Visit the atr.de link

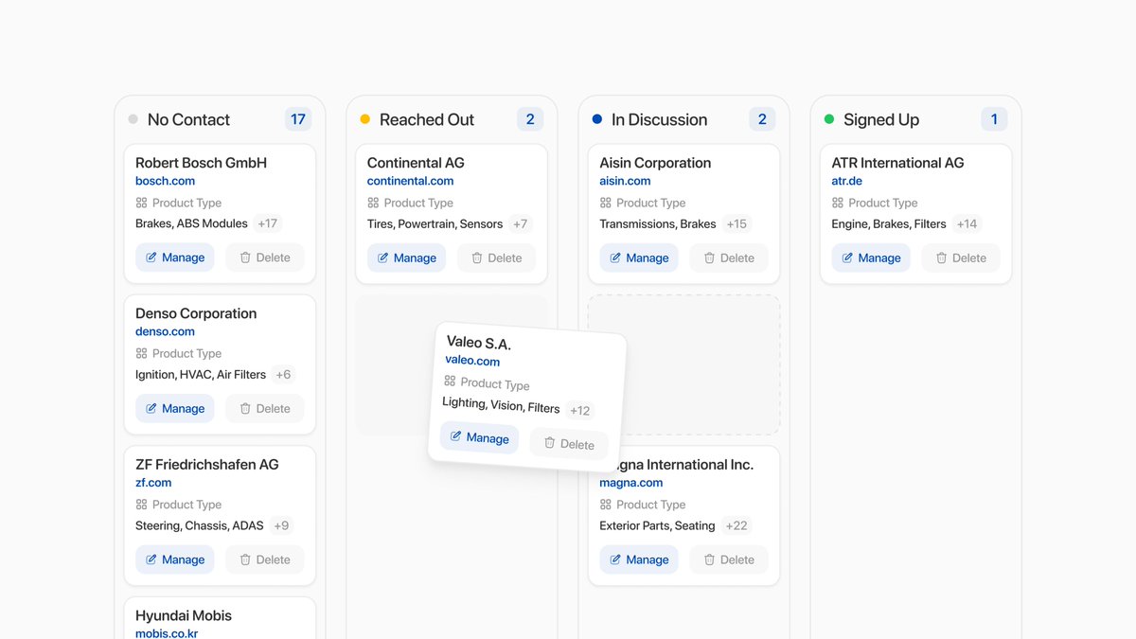847,181
